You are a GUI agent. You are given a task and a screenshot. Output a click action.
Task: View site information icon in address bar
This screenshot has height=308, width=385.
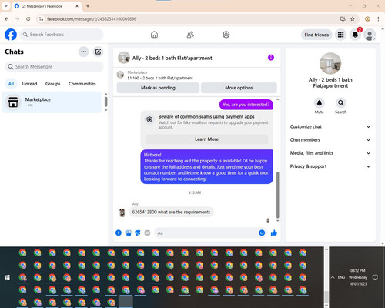tap(41, 19)
